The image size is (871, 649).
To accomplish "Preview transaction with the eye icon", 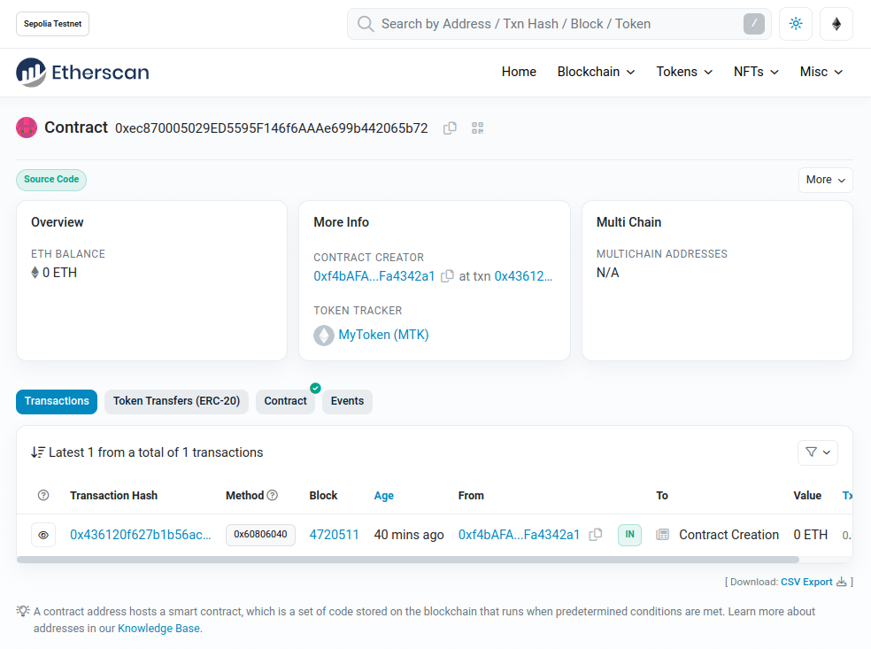I will click(43, 535).
